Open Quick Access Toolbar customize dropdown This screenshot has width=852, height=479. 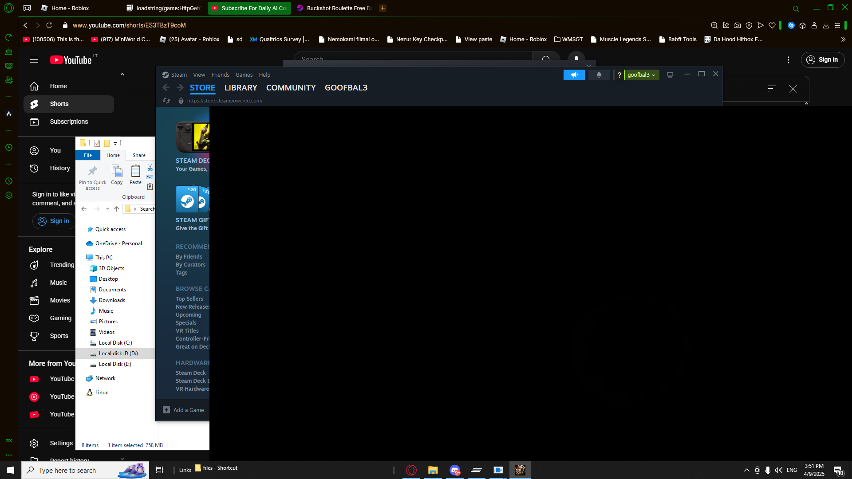pos(115,143)
